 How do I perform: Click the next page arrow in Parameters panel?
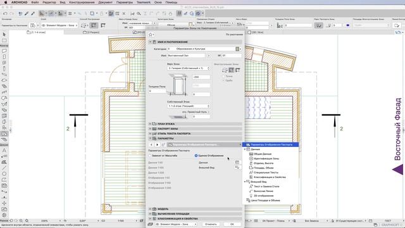[157, 145]
